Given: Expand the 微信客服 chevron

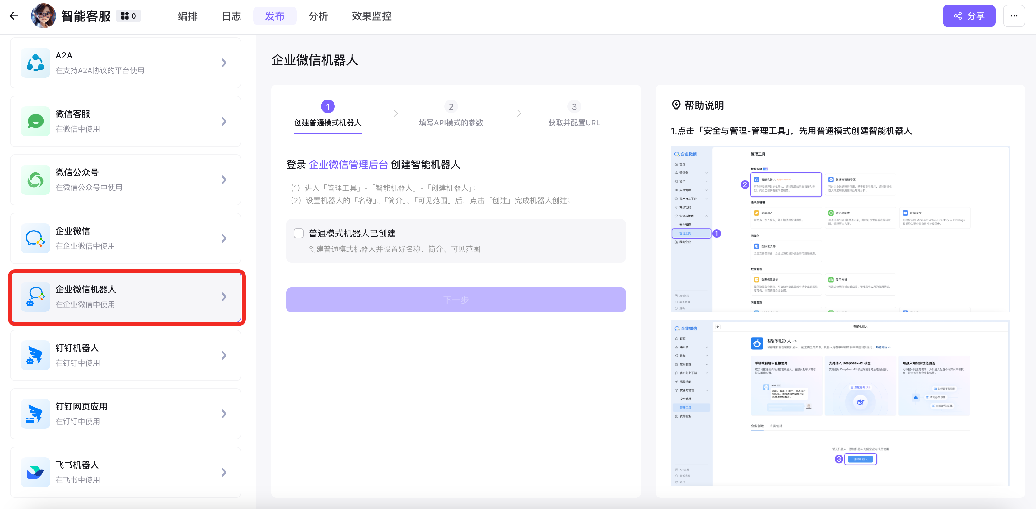Looking at the screenshot, I should click(224, 121).
